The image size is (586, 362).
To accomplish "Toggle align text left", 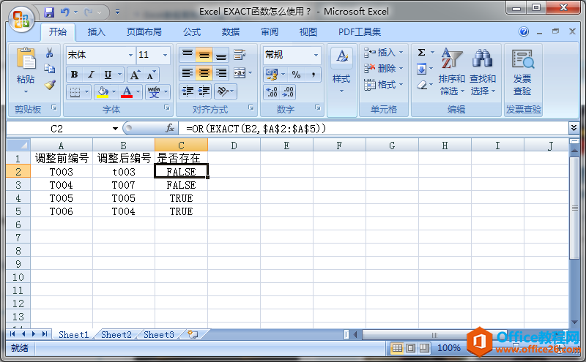I will click(x=188, y=73).
